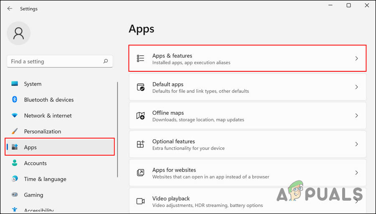The width and height of the screenshot is (376, 214).
Task: Open Bluetooth & devices category
Action: point(60,100)
